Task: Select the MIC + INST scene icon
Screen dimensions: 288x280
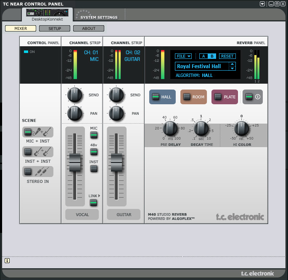Action: [x=38, y=132]
